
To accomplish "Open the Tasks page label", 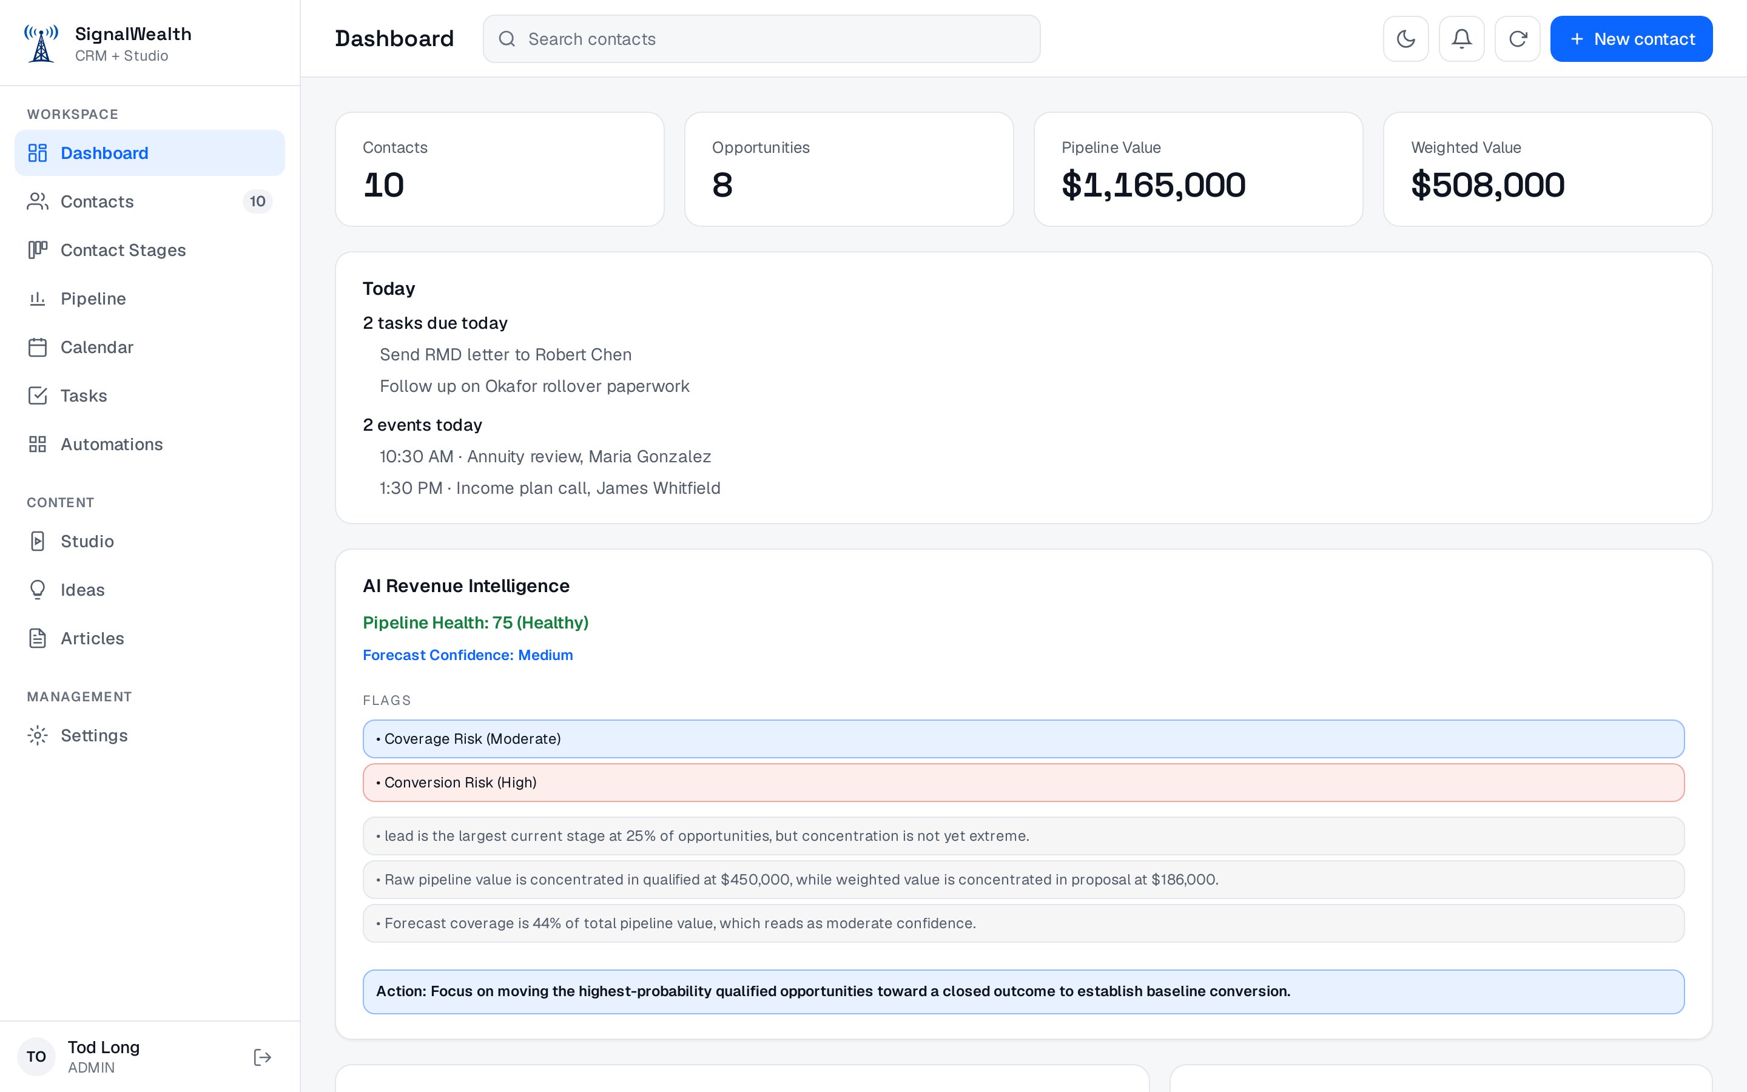I will click(x=84, y=396).
